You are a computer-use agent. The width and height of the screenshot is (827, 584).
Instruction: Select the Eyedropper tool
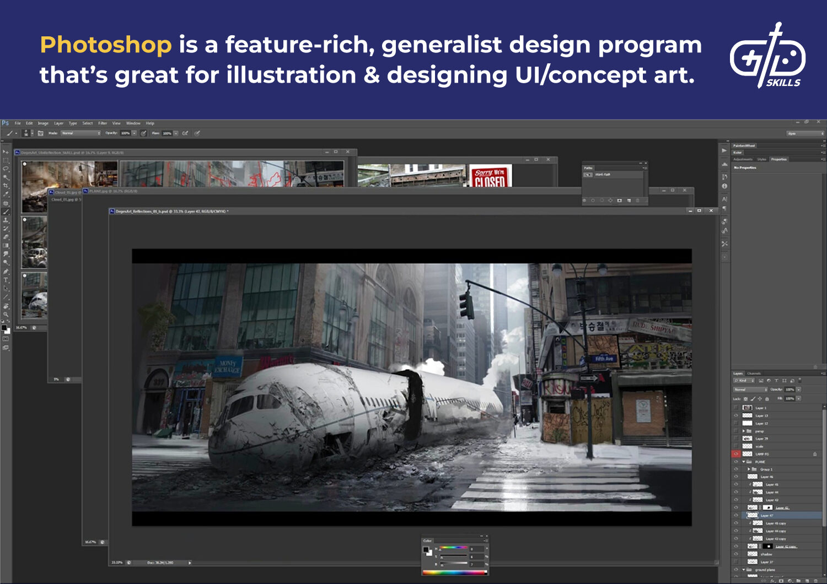coord(6,194)
